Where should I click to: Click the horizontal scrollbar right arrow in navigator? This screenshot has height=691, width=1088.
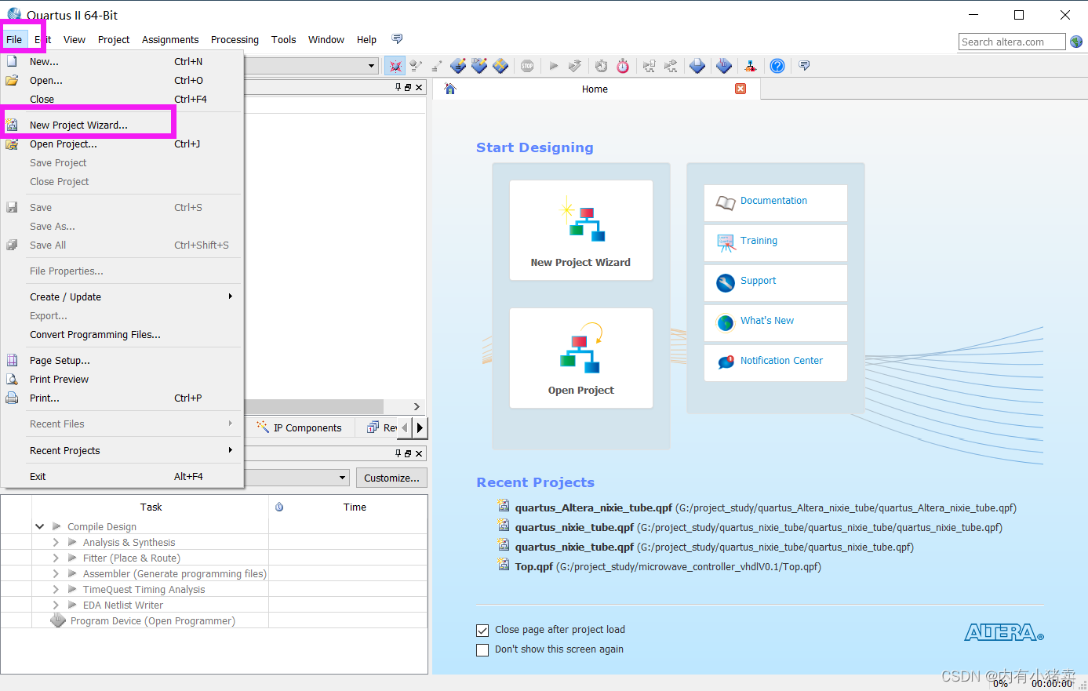tap(417, 406)
